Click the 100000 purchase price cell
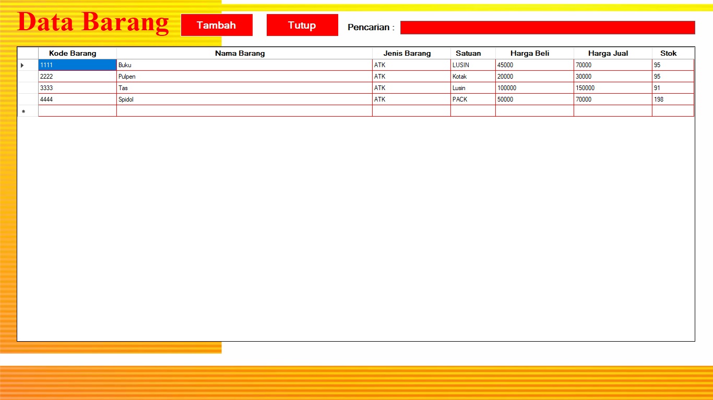This screenshot has width=713, height=400. (534, 88)
